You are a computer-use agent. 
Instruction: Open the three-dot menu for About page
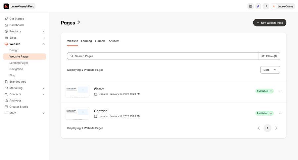pos(280,91)
